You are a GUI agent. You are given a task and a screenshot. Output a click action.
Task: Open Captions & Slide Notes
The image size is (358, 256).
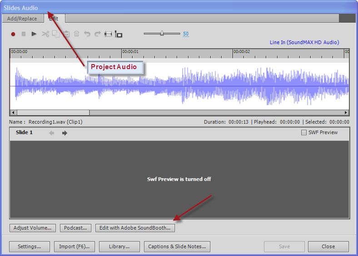coord(177,246)
